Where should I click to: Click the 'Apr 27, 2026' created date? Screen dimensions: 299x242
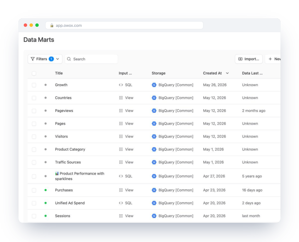pos(214,176)
